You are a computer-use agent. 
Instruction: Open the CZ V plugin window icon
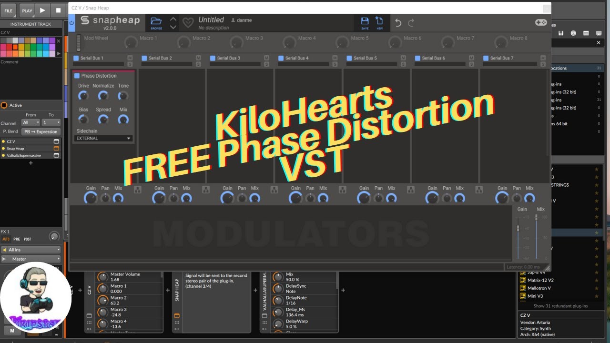56,141
